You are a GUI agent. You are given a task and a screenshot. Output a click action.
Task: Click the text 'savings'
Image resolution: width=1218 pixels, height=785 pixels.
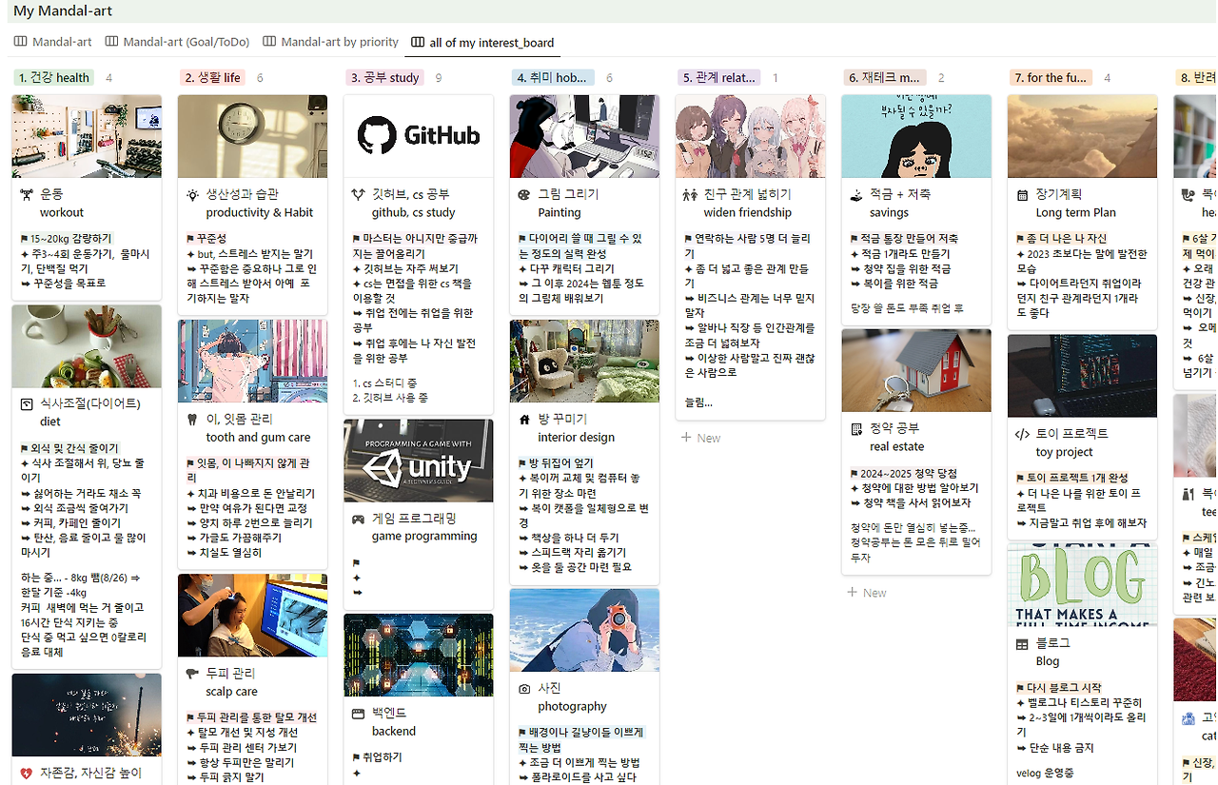click(x=889, y=213)
